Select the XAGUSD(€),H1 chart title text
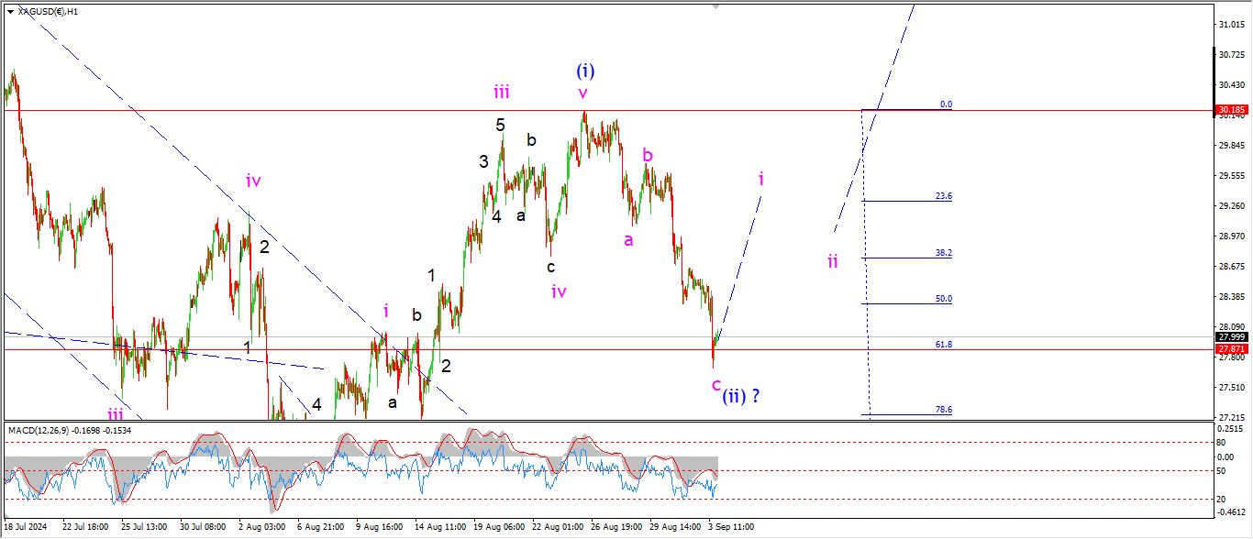Viewport: 1253px width, 539px height. [48, 11]
